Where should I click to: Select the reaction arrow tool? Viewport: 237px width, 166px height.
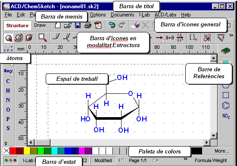click(x=160, y=38)
